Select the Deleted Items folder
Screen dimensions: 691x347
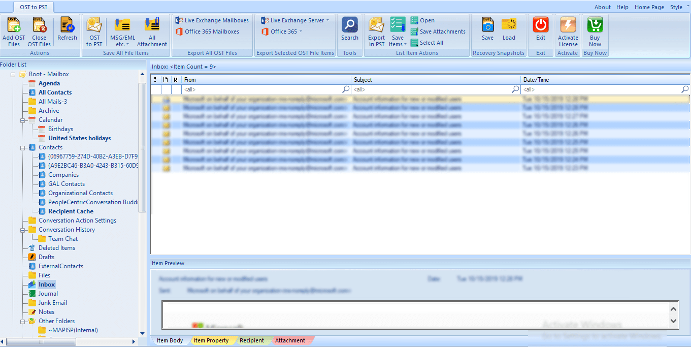[x=57, y=248]
